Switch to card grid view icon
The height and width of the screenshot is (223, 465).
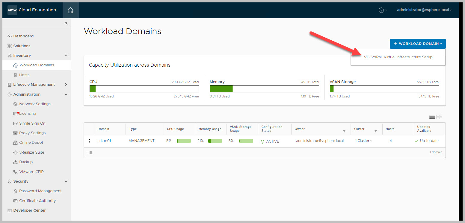pos(439,117)
